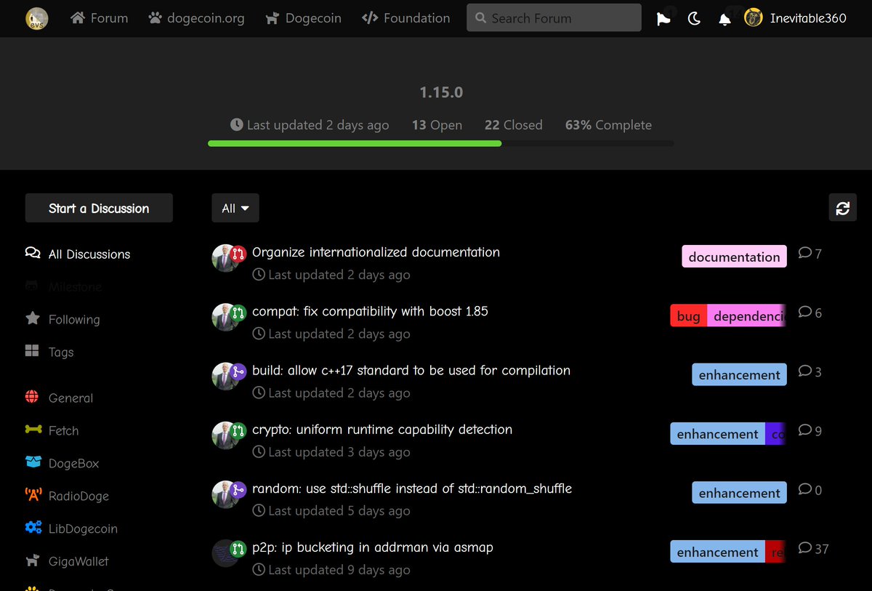The image size is (872, 591).
Task: Open the flags icon in header
Action: pos(663,19)
